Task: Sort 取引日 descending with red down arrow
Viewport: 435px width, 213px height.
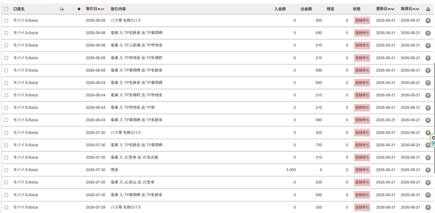Action: point(103,9)
